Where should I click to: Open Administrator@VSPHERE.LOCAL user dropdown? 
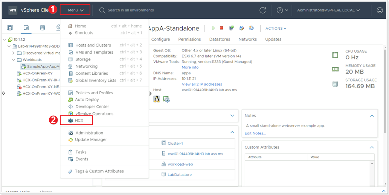click(328, 10)
